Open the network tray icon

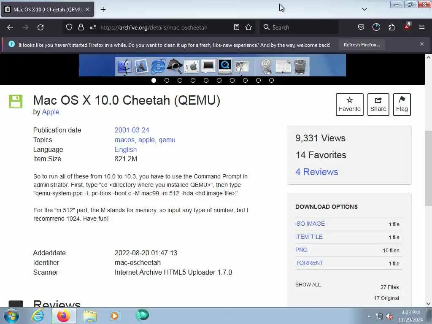point(379,316)
